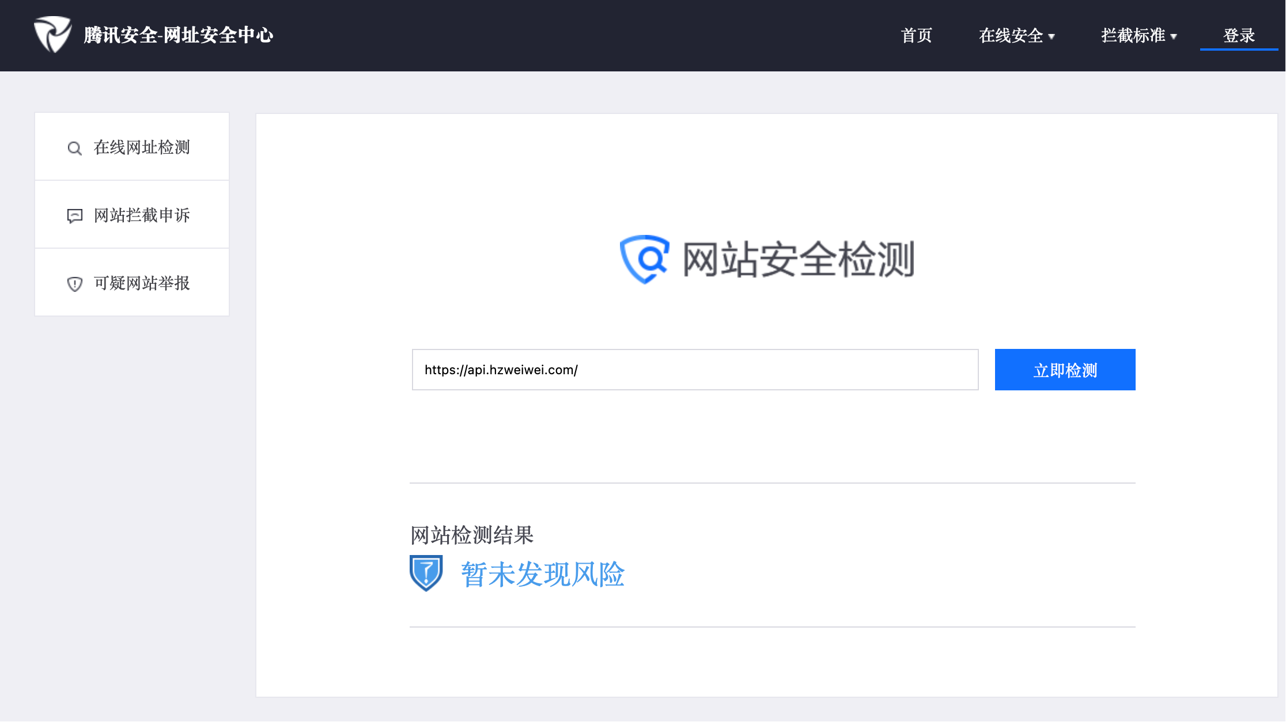This screenshot has height=722, width=1286.
Task: Click the Tencent Security shield logo
Action: [52, 35]
